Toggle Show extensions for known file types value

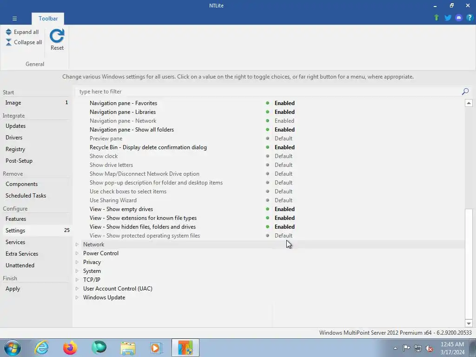(284, 218)
